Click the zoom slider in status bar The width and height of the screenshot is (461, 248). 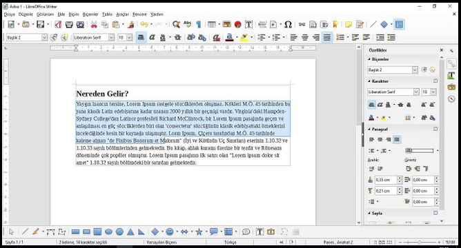pos(420,242)
